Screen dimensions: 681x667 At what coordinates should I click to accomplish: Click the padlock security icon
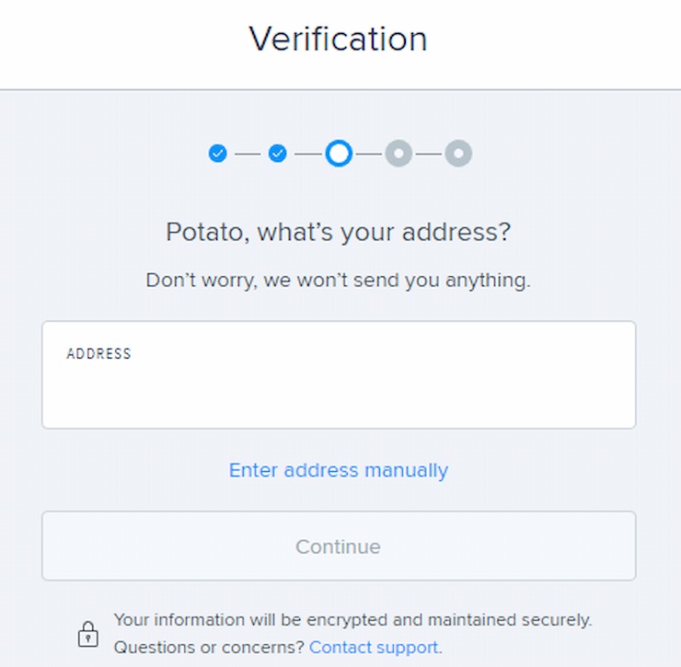tap(88, 635)
